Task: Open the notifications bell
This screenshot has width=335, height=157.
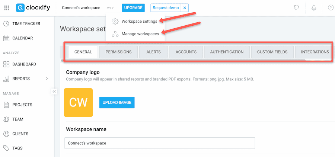Action: pyautogui.click(x=314, y=8)
